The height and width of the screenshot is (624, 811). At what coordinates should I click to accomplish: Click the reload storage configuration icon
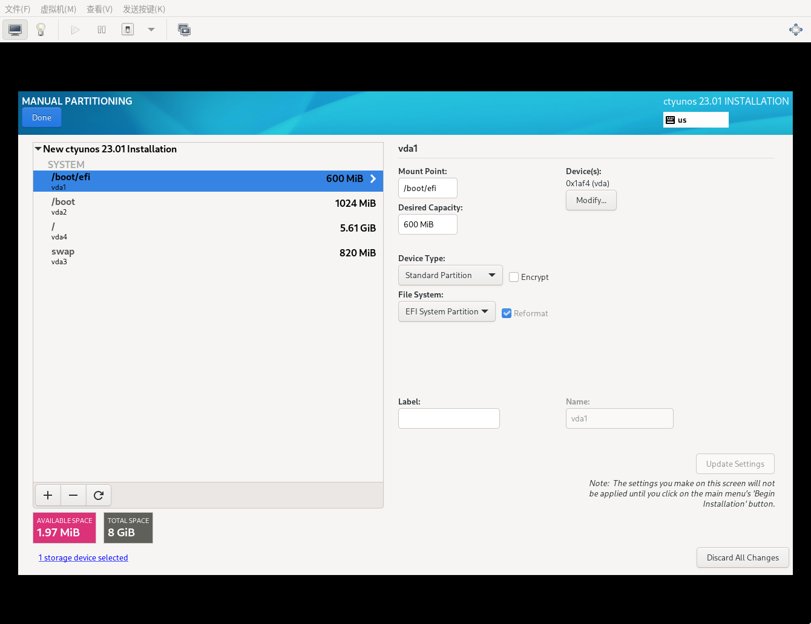pyautogui.click(x=99, y=495)
